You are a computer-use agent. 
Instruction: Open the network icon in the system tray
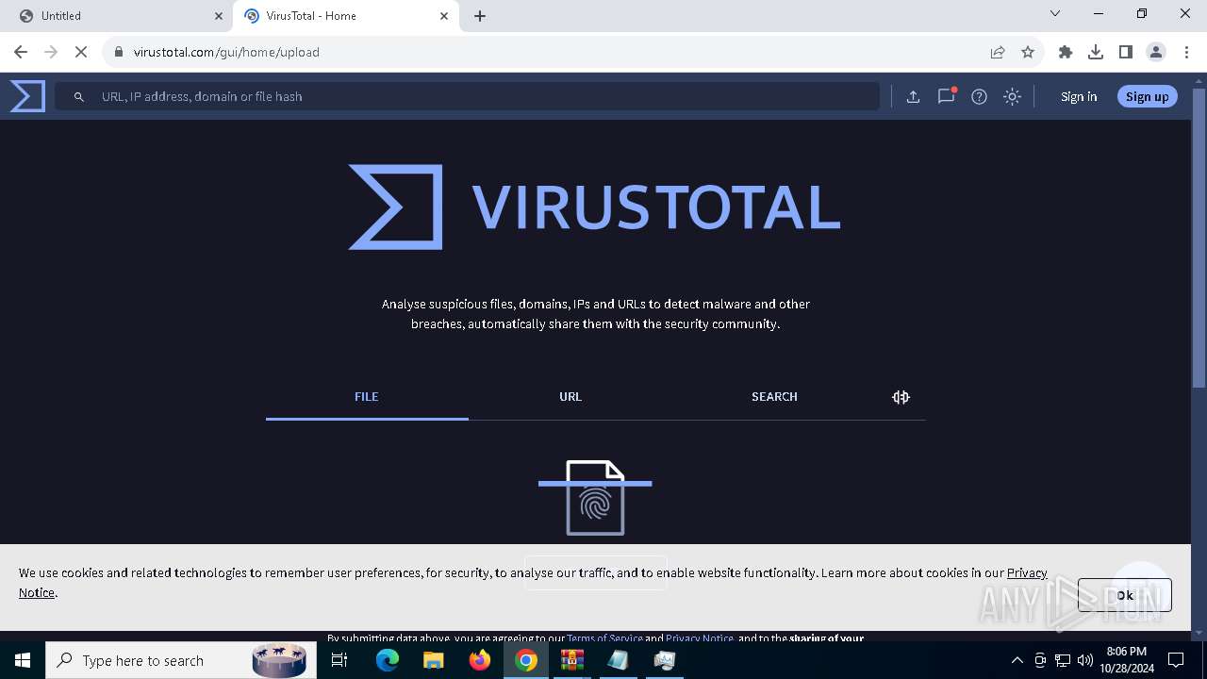click(x=1063, y=660)
